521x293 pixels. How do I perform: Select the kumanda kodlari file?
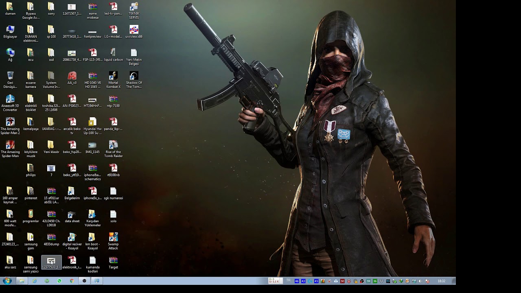tap(93, 265)
